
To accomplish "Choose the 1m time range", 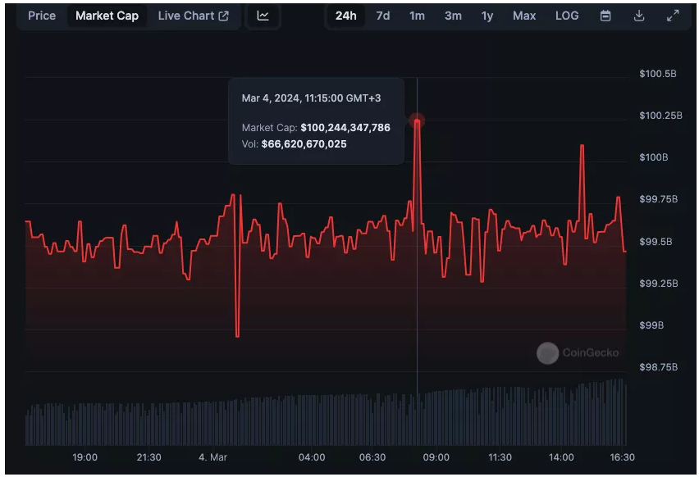I will [x=417, y=16].
